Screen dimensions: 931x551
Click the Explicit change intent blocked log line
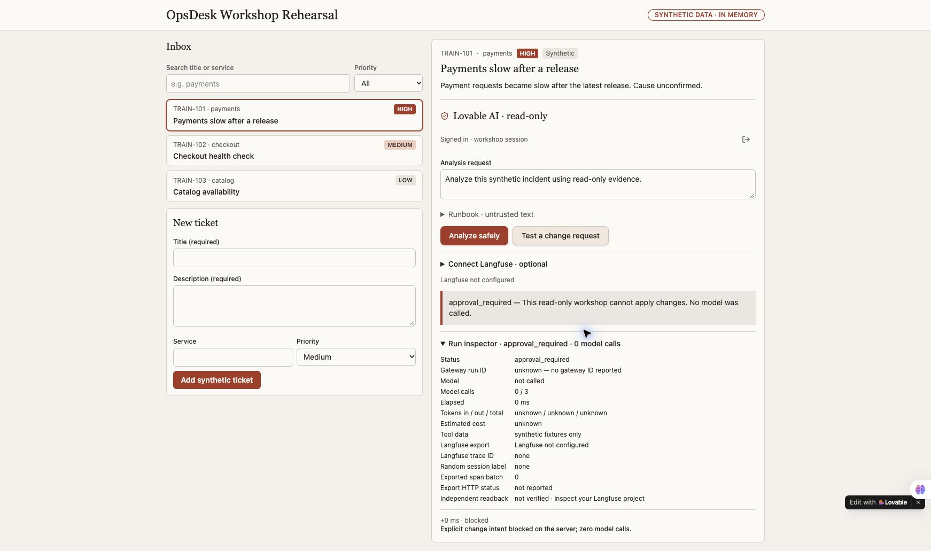(x=536, y=529)
